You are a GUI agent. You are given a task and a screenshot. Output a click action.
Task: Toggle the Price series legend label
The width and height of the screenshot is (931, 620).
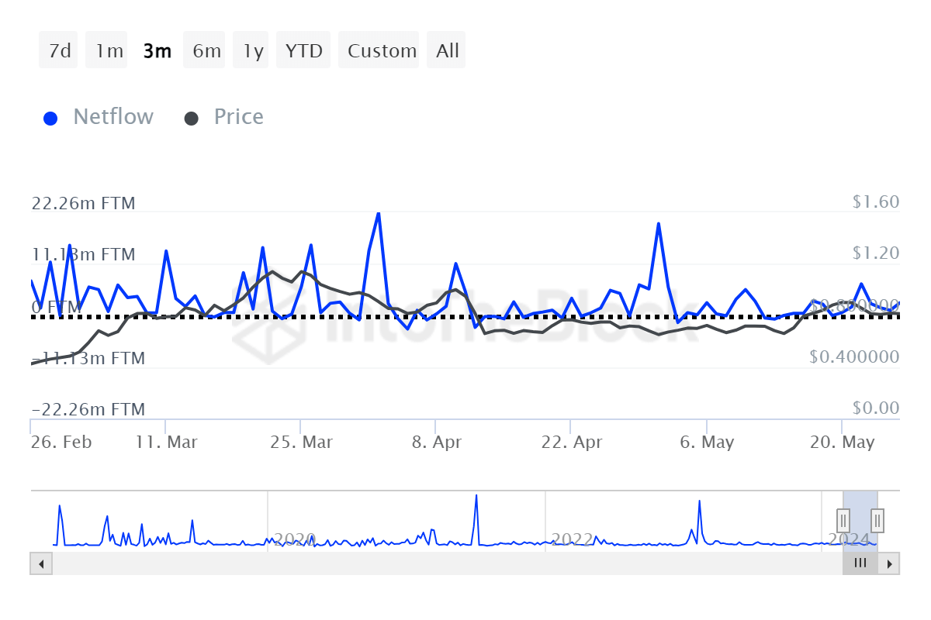click(238, 117)
